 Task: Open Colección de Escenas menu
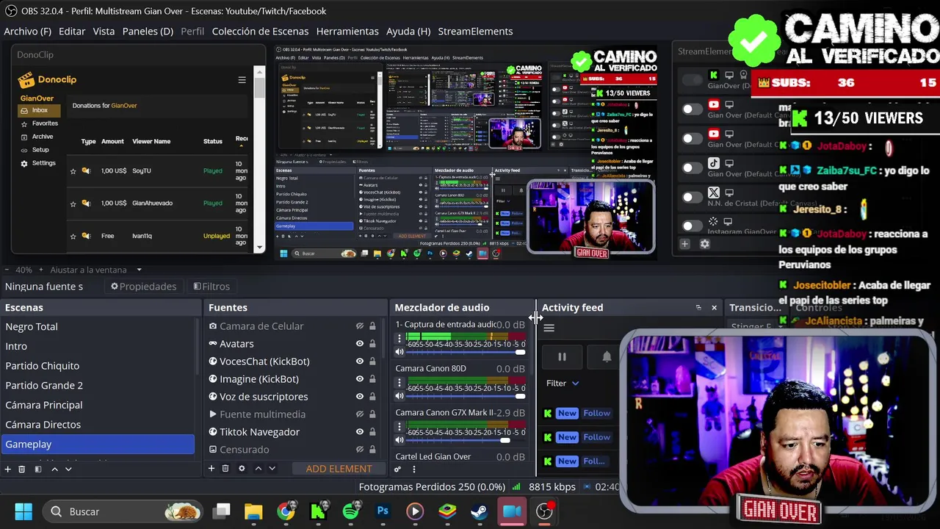[x=260, y=31]
